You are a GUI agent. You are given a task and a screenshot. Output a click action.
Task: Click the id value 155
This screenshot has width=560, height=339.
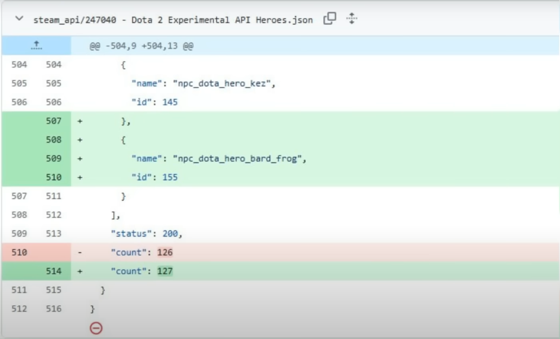pyautogui.click(x=169, y=177)
